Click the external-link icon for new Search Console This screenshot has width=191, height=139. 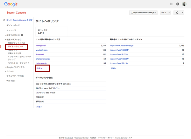[x=4, y=20]
